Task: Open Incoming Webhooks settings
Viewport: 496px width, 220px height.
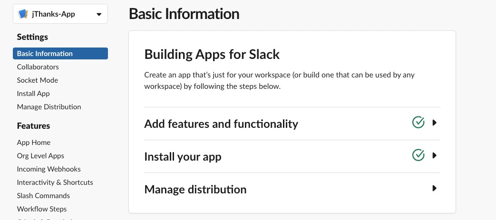Action: (x=49, y=169)
